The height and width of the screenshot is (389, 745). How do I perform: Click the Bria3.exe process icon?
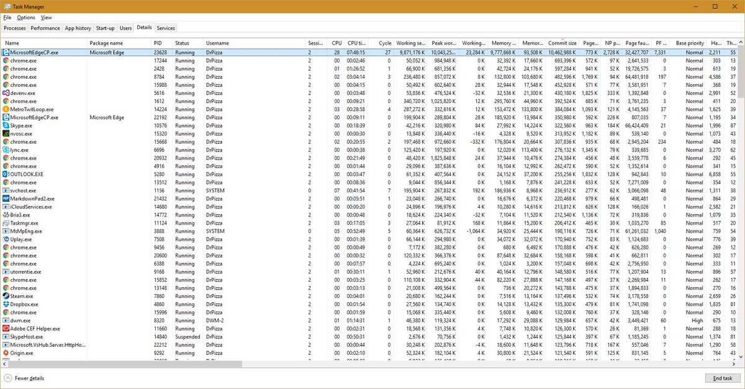(6, 215)
